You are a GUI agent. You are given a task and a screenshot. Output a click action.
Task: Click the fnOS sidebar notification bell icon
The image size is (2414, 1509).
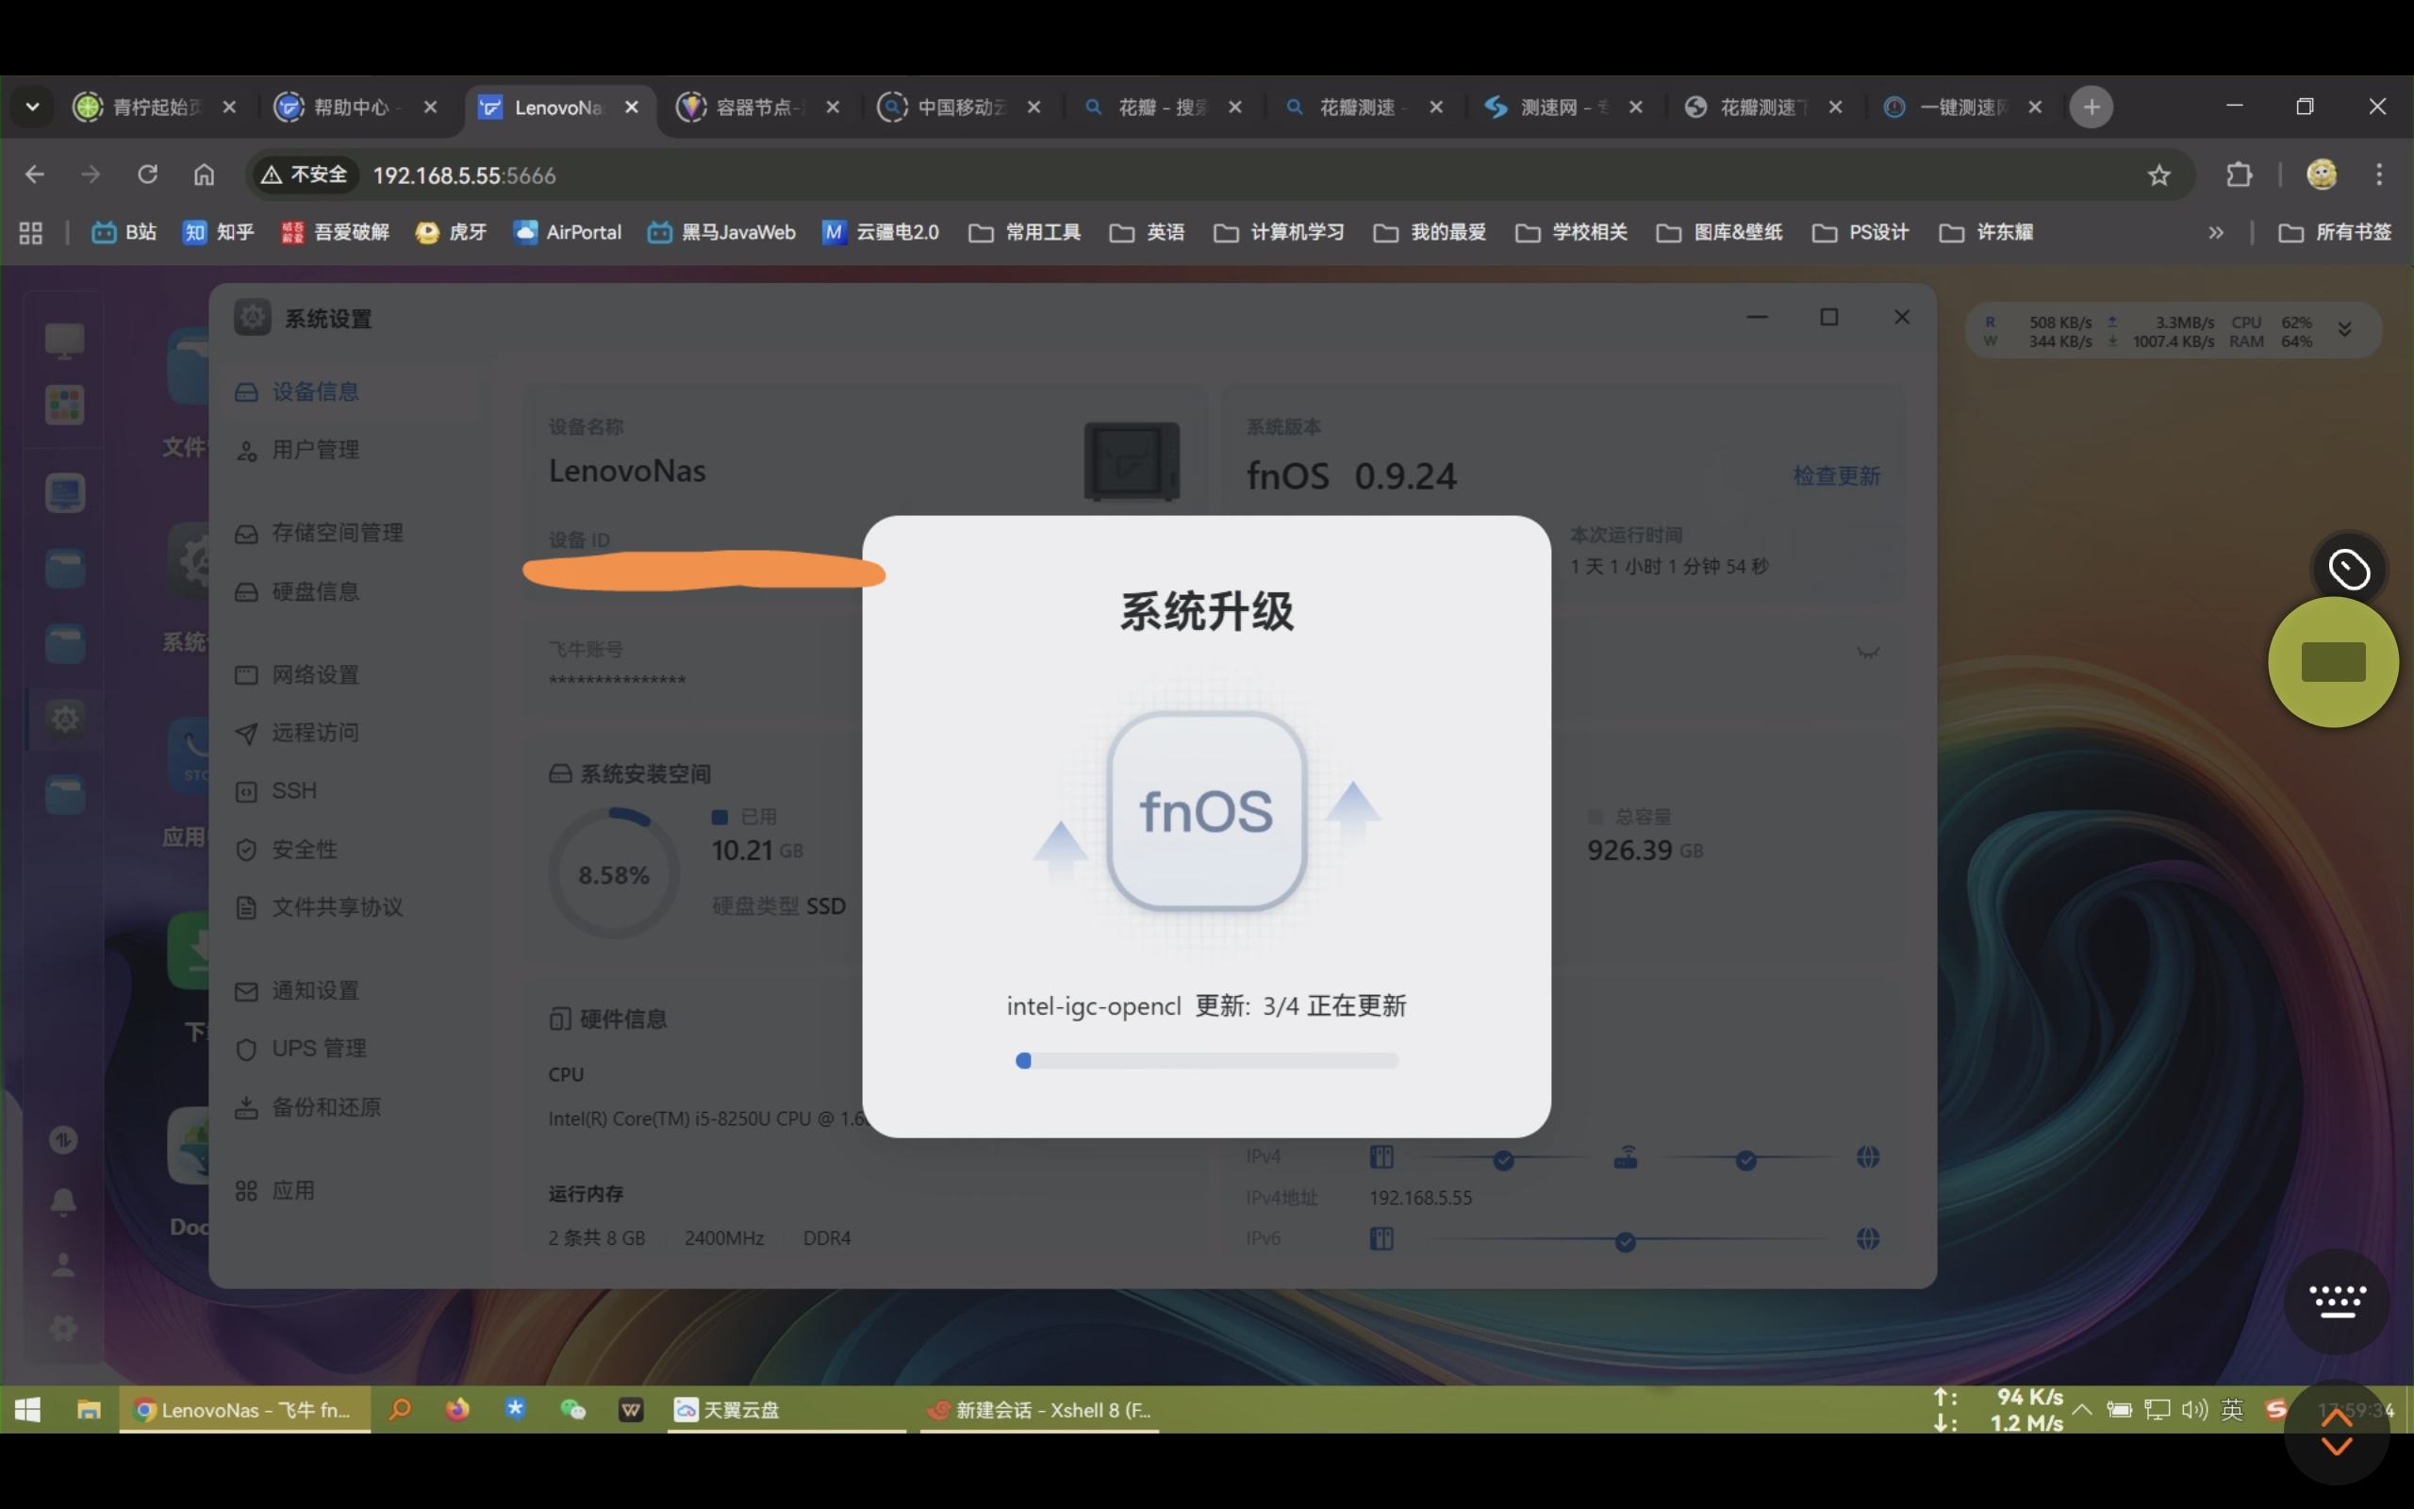(x=63, y=1202)
